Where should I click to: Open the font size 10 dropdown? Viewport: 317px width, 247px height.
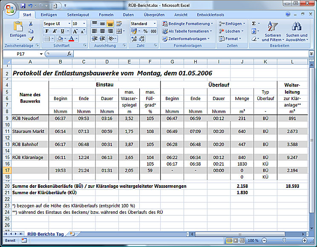tap(84, 24)
